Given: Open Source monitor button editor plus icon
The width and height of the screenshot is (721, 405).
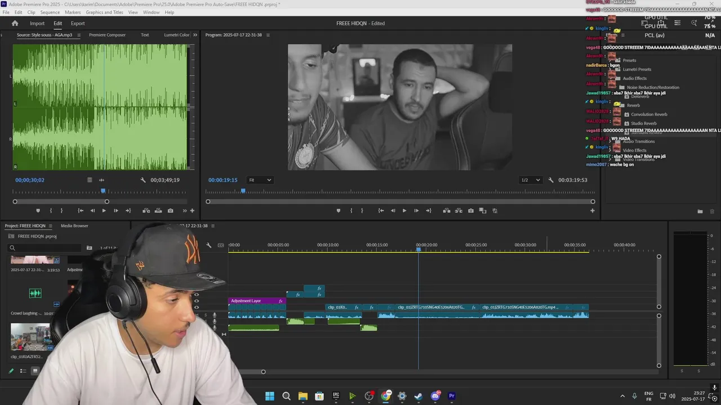Looking at the screenshot, I should click(x=192, y=210).
